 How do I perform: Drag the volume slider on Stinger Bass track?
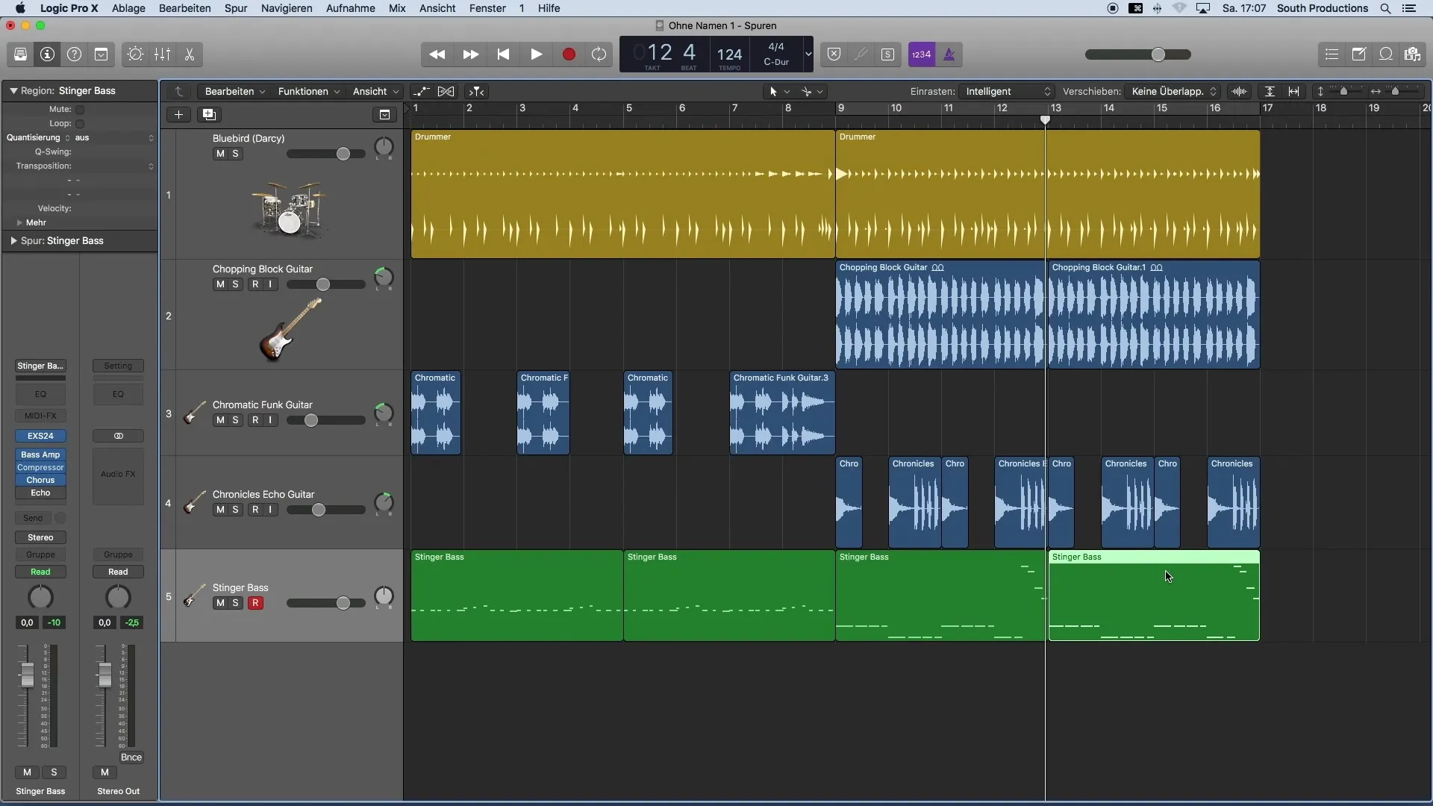point(343,602)
